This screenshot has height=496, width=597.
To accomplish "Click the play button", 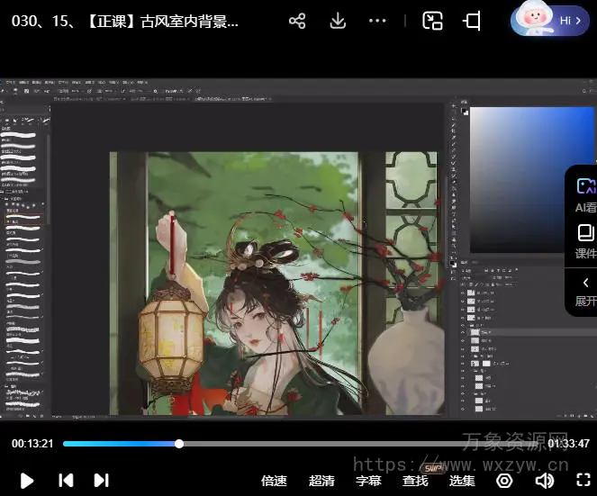I will (27, 481).
